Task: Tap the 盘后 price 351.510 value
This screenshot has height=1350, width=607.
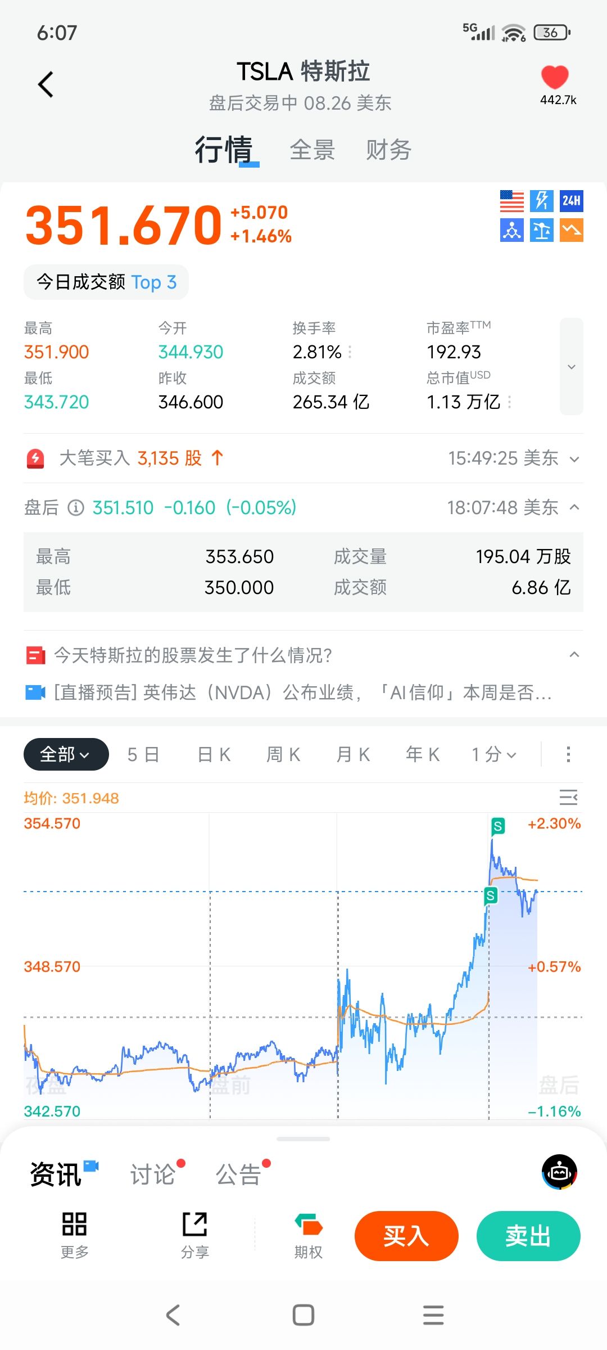Action: [123, 508]
